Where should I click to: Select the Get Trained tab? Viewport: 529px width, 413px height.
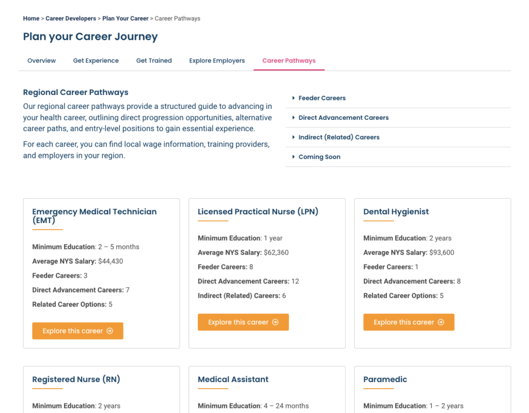(x=154, y=60)
